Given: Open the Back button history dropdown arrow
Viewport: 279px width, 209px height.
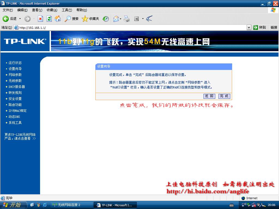Looking at the screenshot, I should (x=20, y=19).
